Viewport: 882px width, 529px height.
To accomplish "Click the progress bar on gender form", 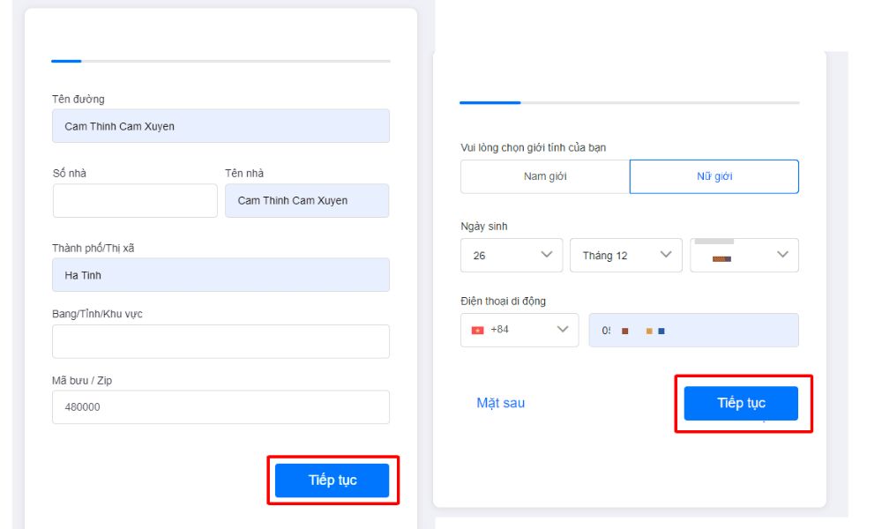I will 629,103.
